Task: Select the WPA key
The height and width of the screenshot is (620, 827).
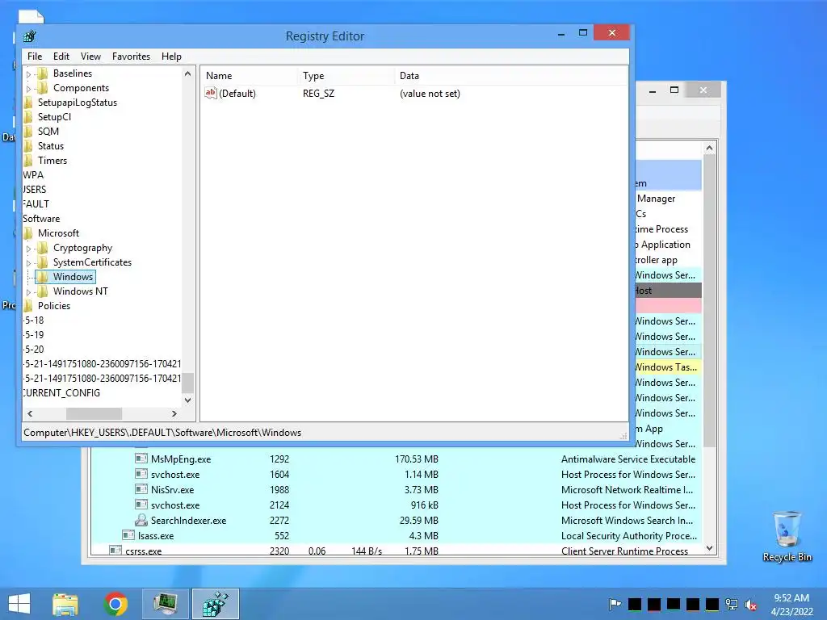Action: coord(33,175)
